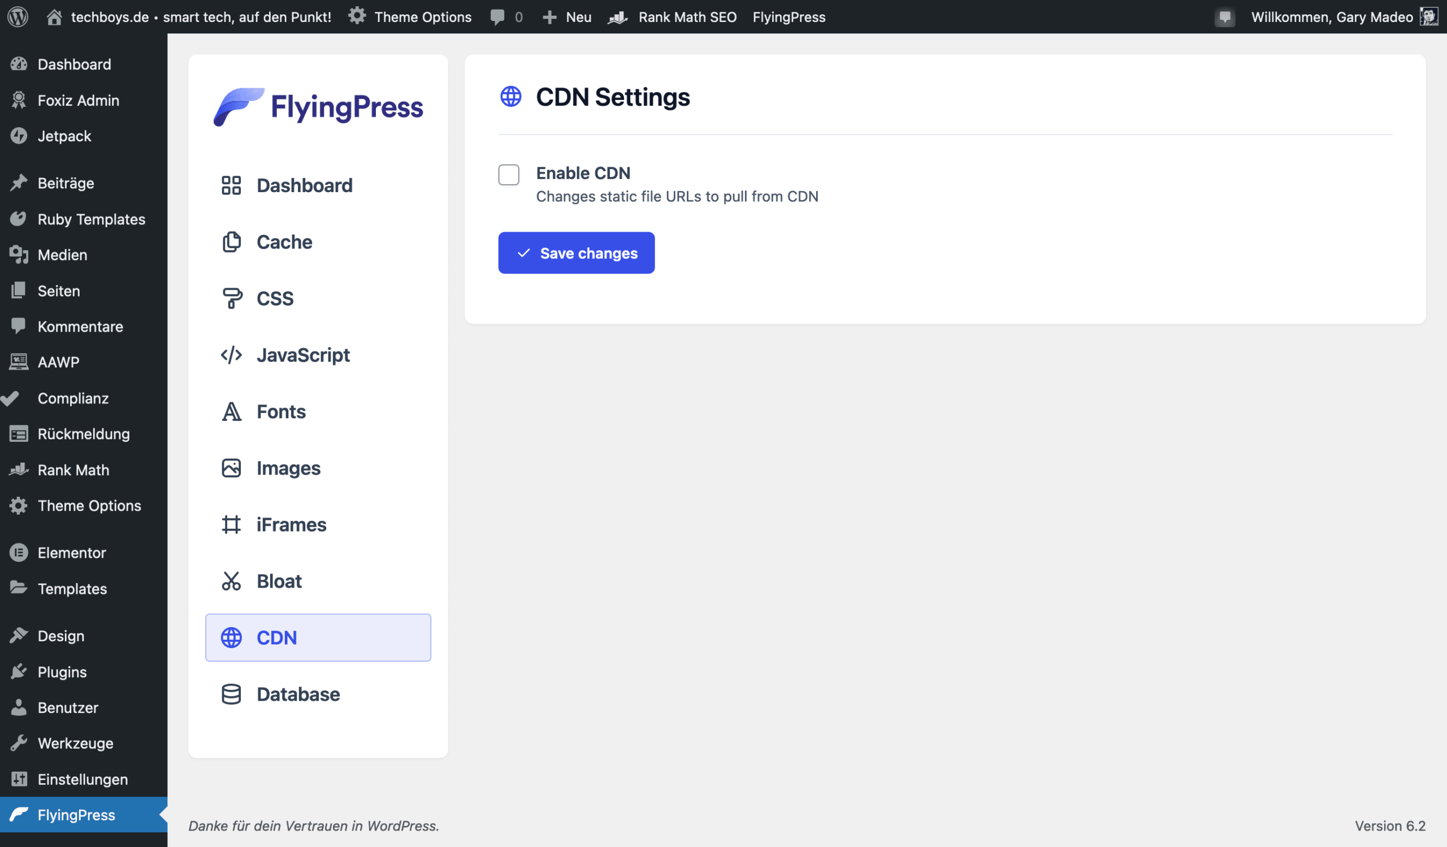Click Gary Madeo's avatar thumbnail

point(1428,16)
